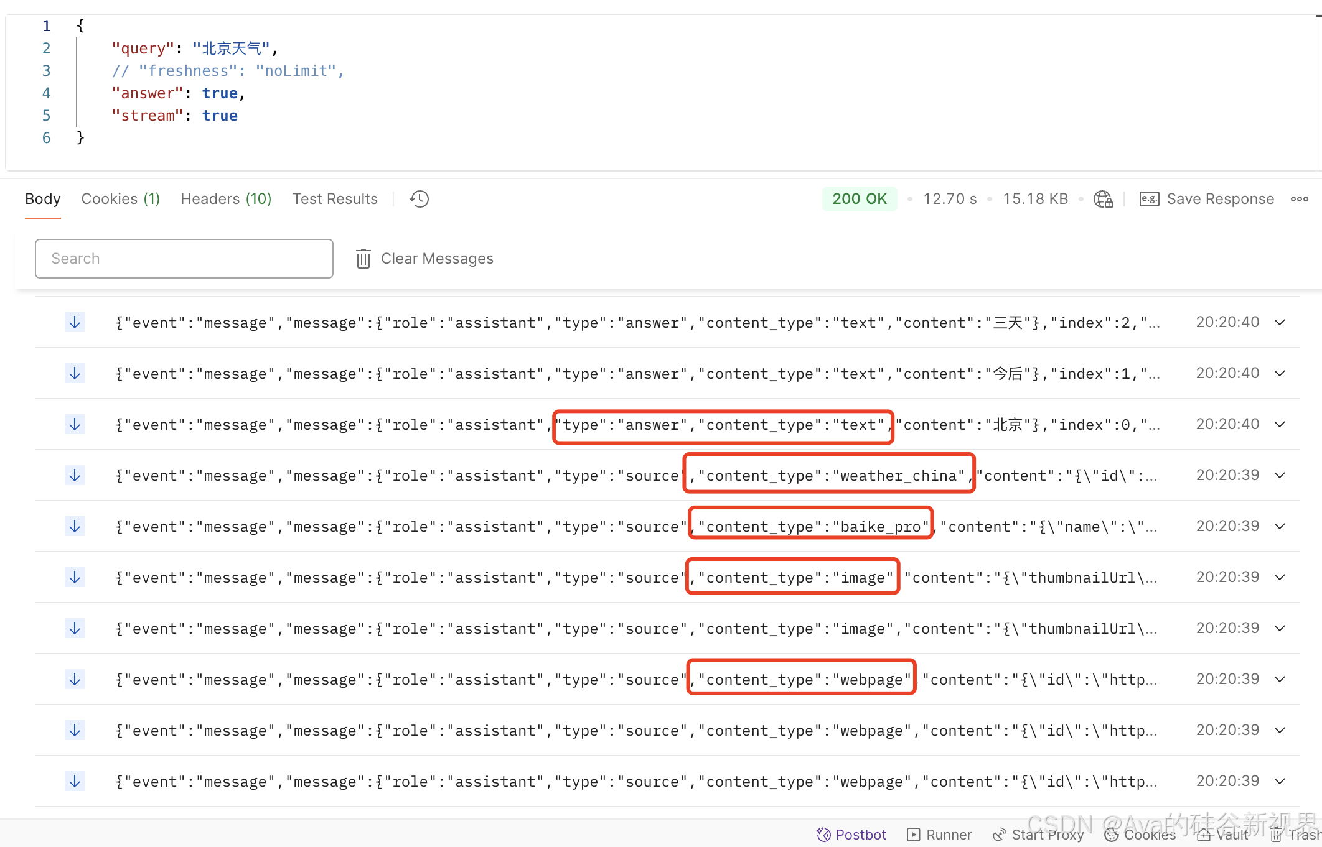Open the Test Results tab
This screenshot has height=847, width=1322.
coord(335,199)
